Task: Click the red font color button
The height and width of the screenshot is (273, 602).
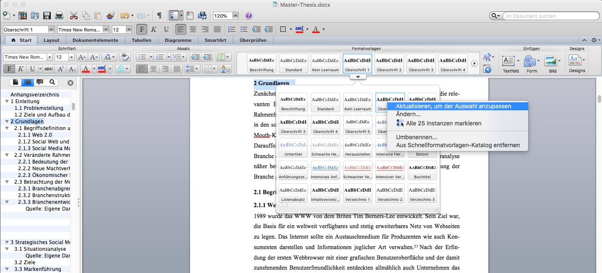Action: (x=86, y=69)
